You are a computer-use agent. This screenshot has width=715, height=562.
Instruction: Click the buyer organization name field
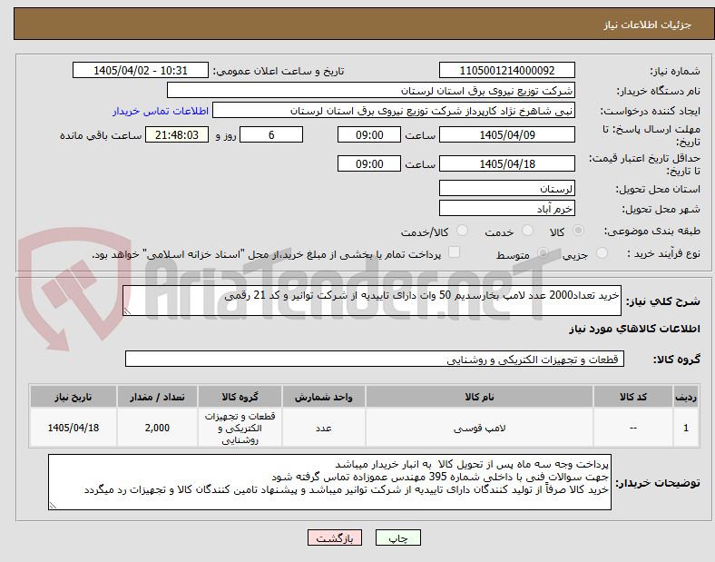371,90
